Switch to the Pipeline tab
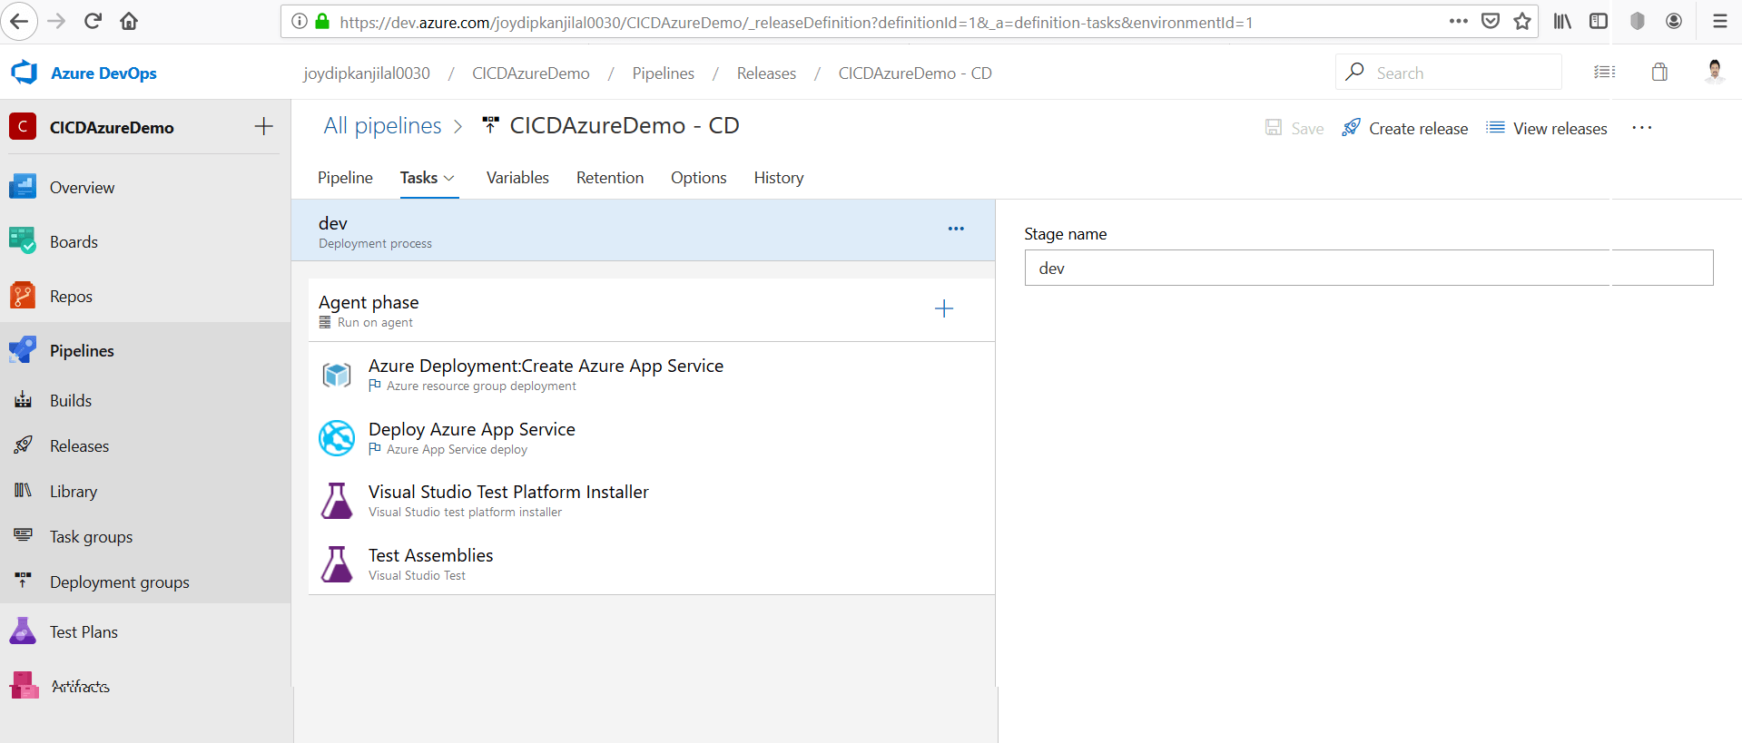Viewport: 1742px width, 743px height. [345, 178]
